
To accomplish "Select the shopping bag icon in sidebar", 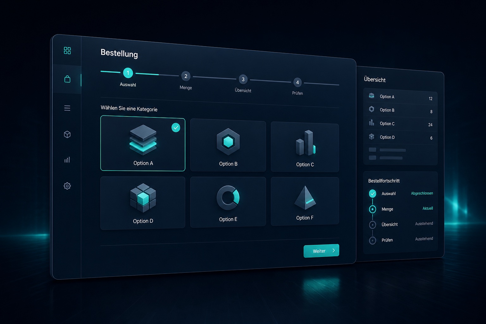I will point(67,79).
